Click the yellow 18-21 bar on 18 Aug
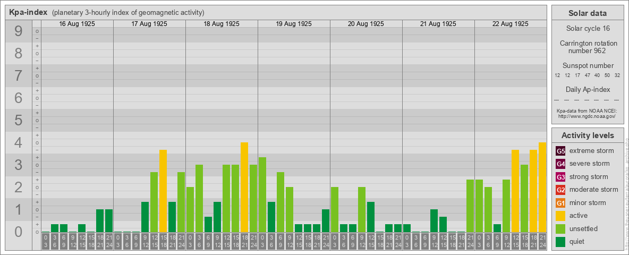629x255 pixels. click(244, 187)
